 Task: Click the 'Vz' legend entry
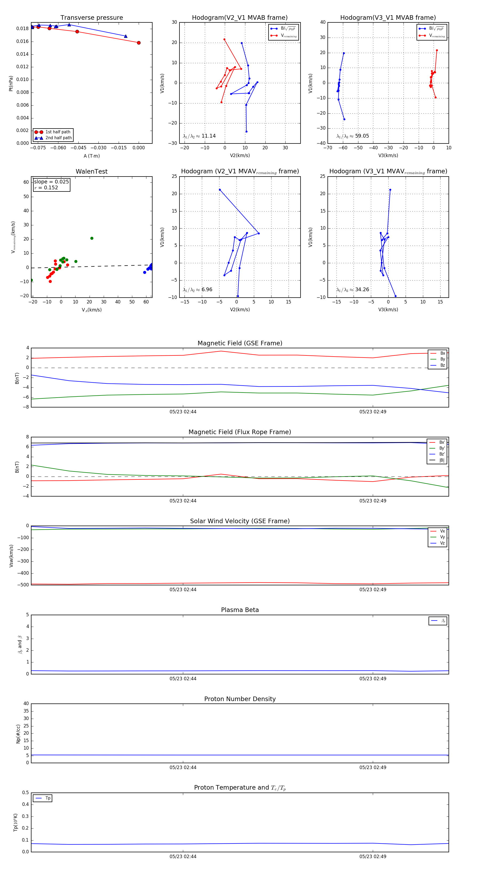pos(438,543)
